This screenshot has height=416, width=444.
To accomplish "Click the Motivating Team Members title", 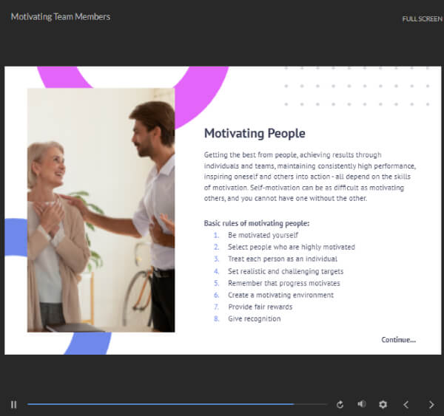I will pyautogui.click(x=61, y=16).
